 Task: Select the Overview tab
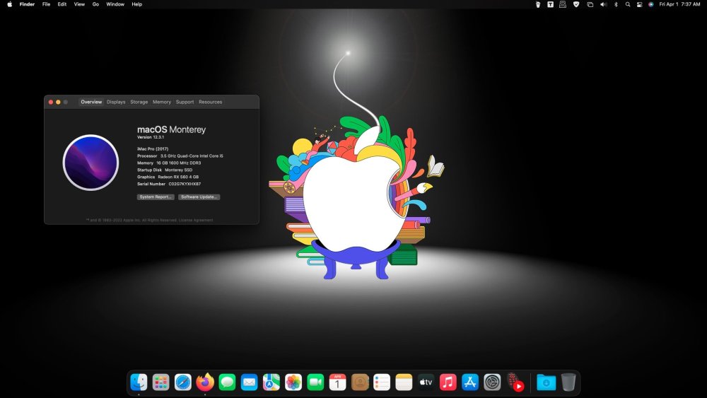point(91,102)
